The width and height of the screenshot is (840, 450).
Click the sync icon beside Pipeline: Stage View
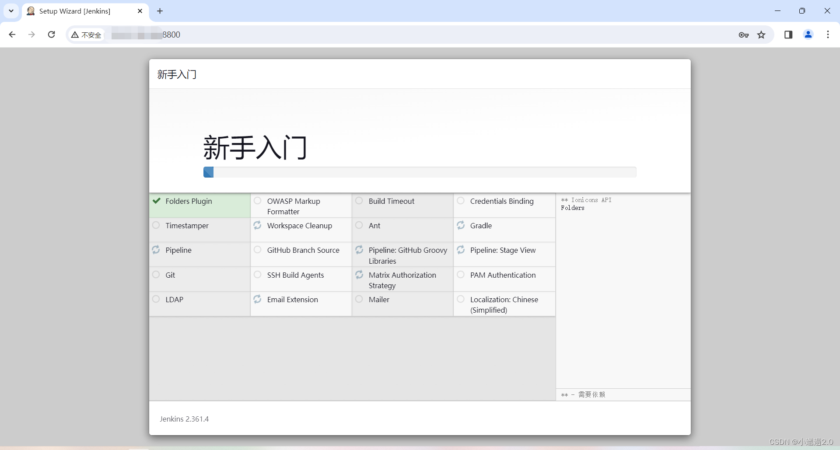(x=461, y=250)
